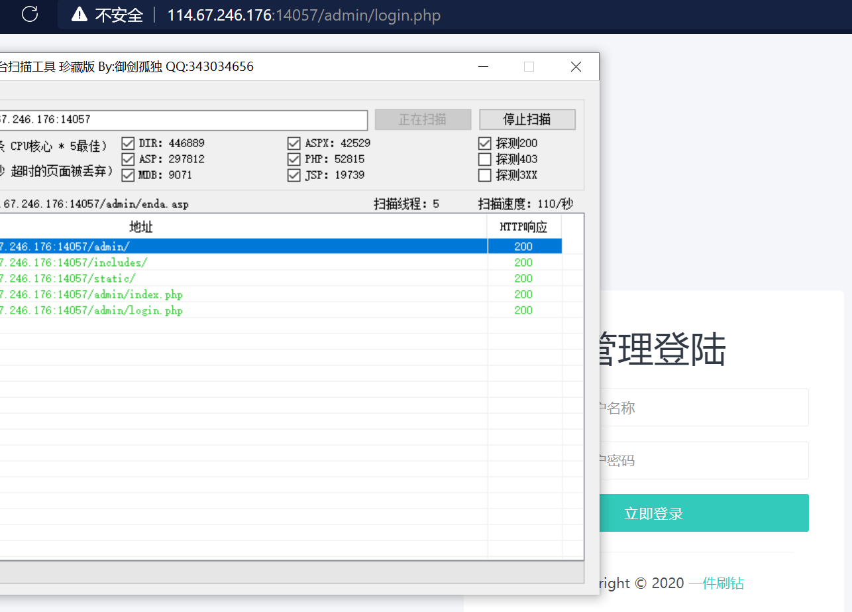Click the 停止扫描 button
The image size is (852, 612).
point(527,119)
